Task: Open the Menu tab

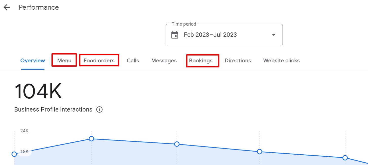Action: [64, 61]
